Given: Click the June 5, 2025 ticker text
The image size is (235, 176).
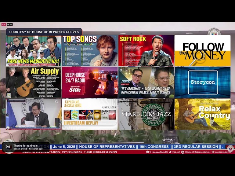Looking at the screenshot, I should 64,147.
